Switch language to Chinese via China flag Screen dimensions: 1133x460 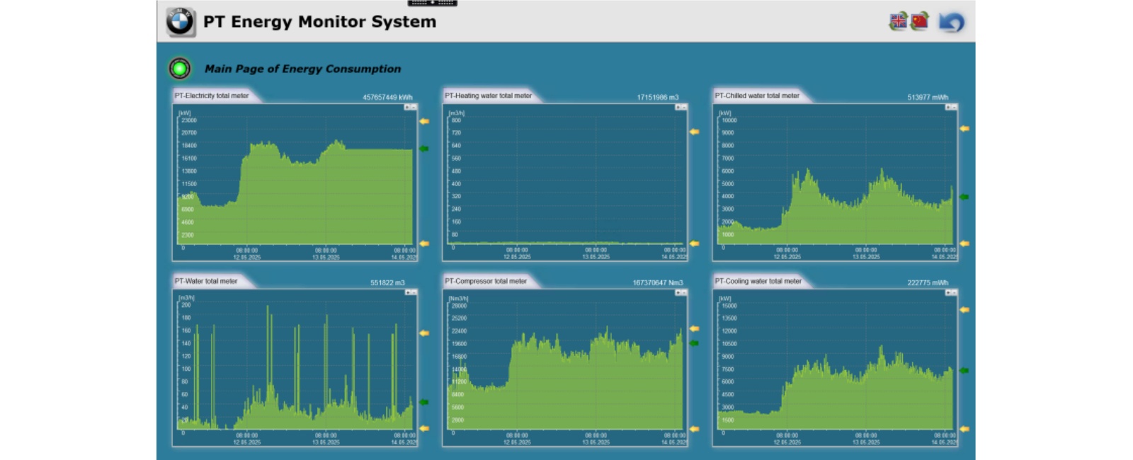(x=920, y=21)
